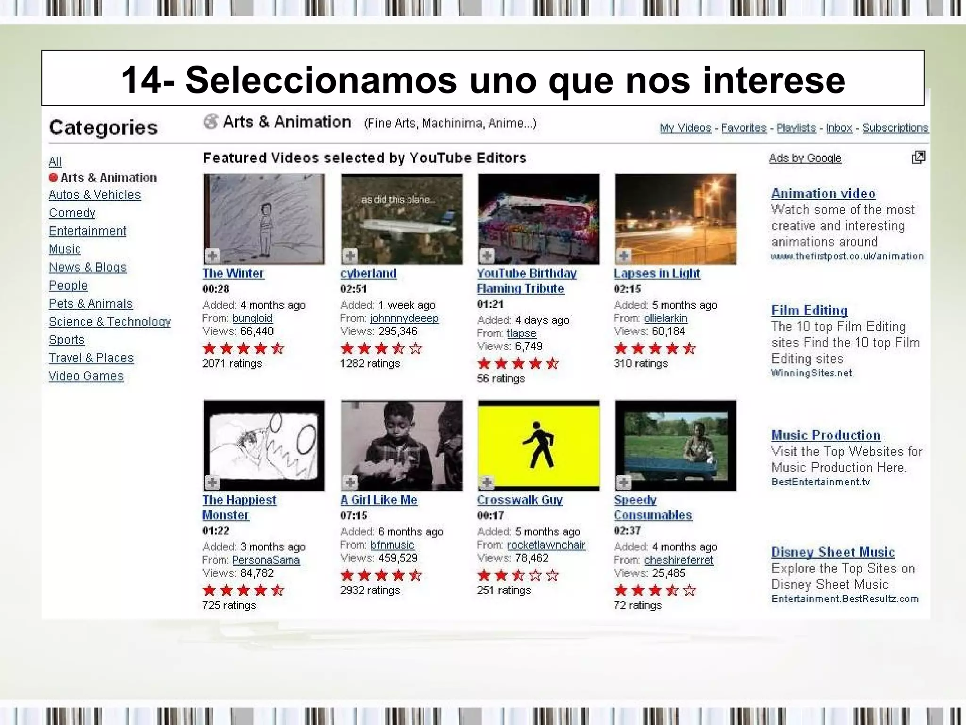Image resolution: width=966 pixels, height=725 pixels.
Task: Open A Girl Like Me title link
Action: coord(379,500)
